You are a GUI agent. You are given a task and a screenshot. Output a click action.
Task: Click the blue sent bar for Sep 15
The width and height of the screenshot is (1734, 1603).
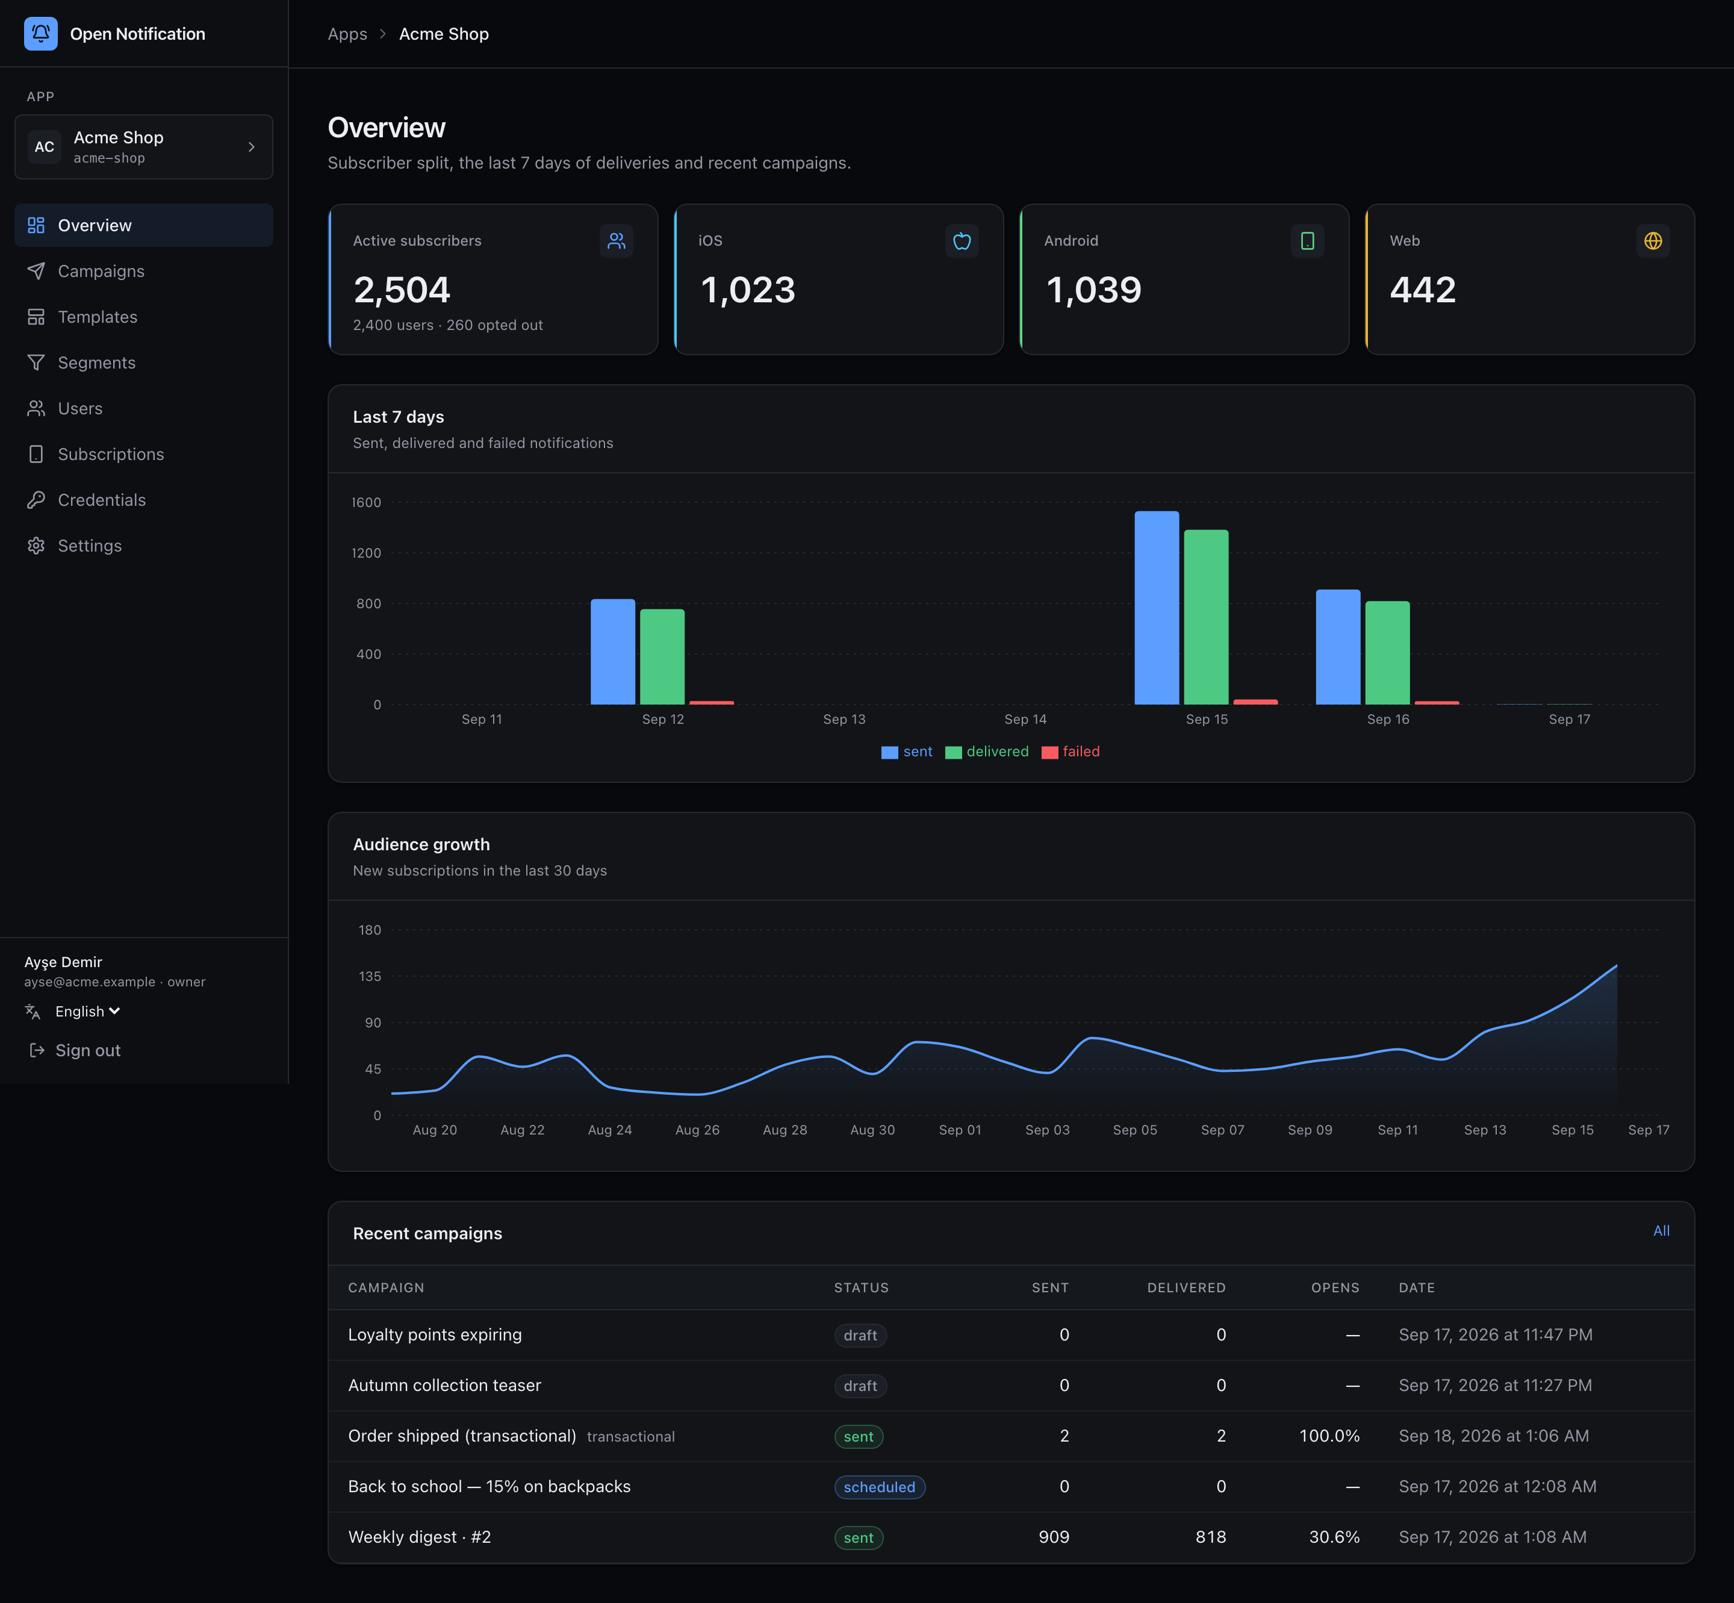(x=1156, y=608)
